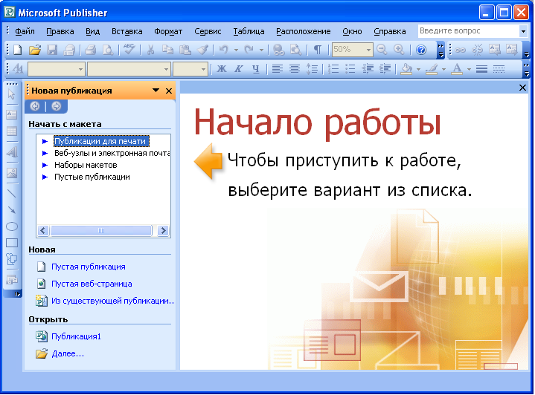Select the Arrow drawing tool

tap(12, 210)
